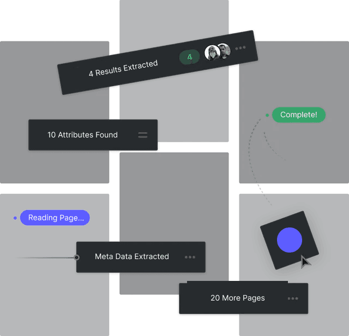This screenshot has width=349, height=336.
Task: Click the "4 Results Extracted" label
Action: (123, 69)
